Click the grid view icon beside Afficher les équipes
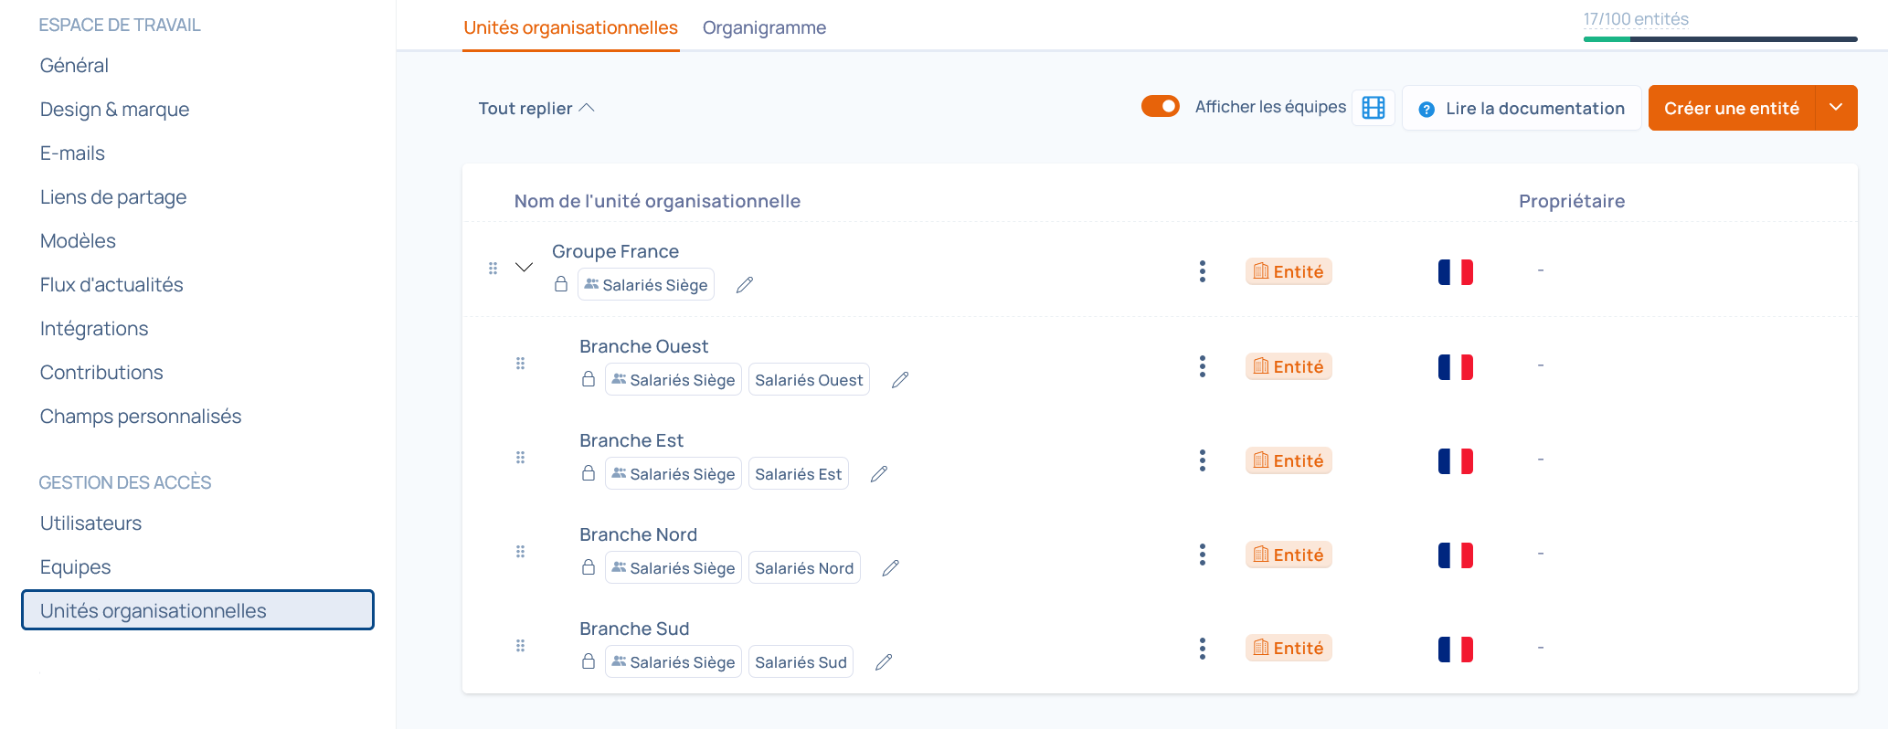Image resolution: width=1888 pixels, height=729 pixels. coord(1373,108)
